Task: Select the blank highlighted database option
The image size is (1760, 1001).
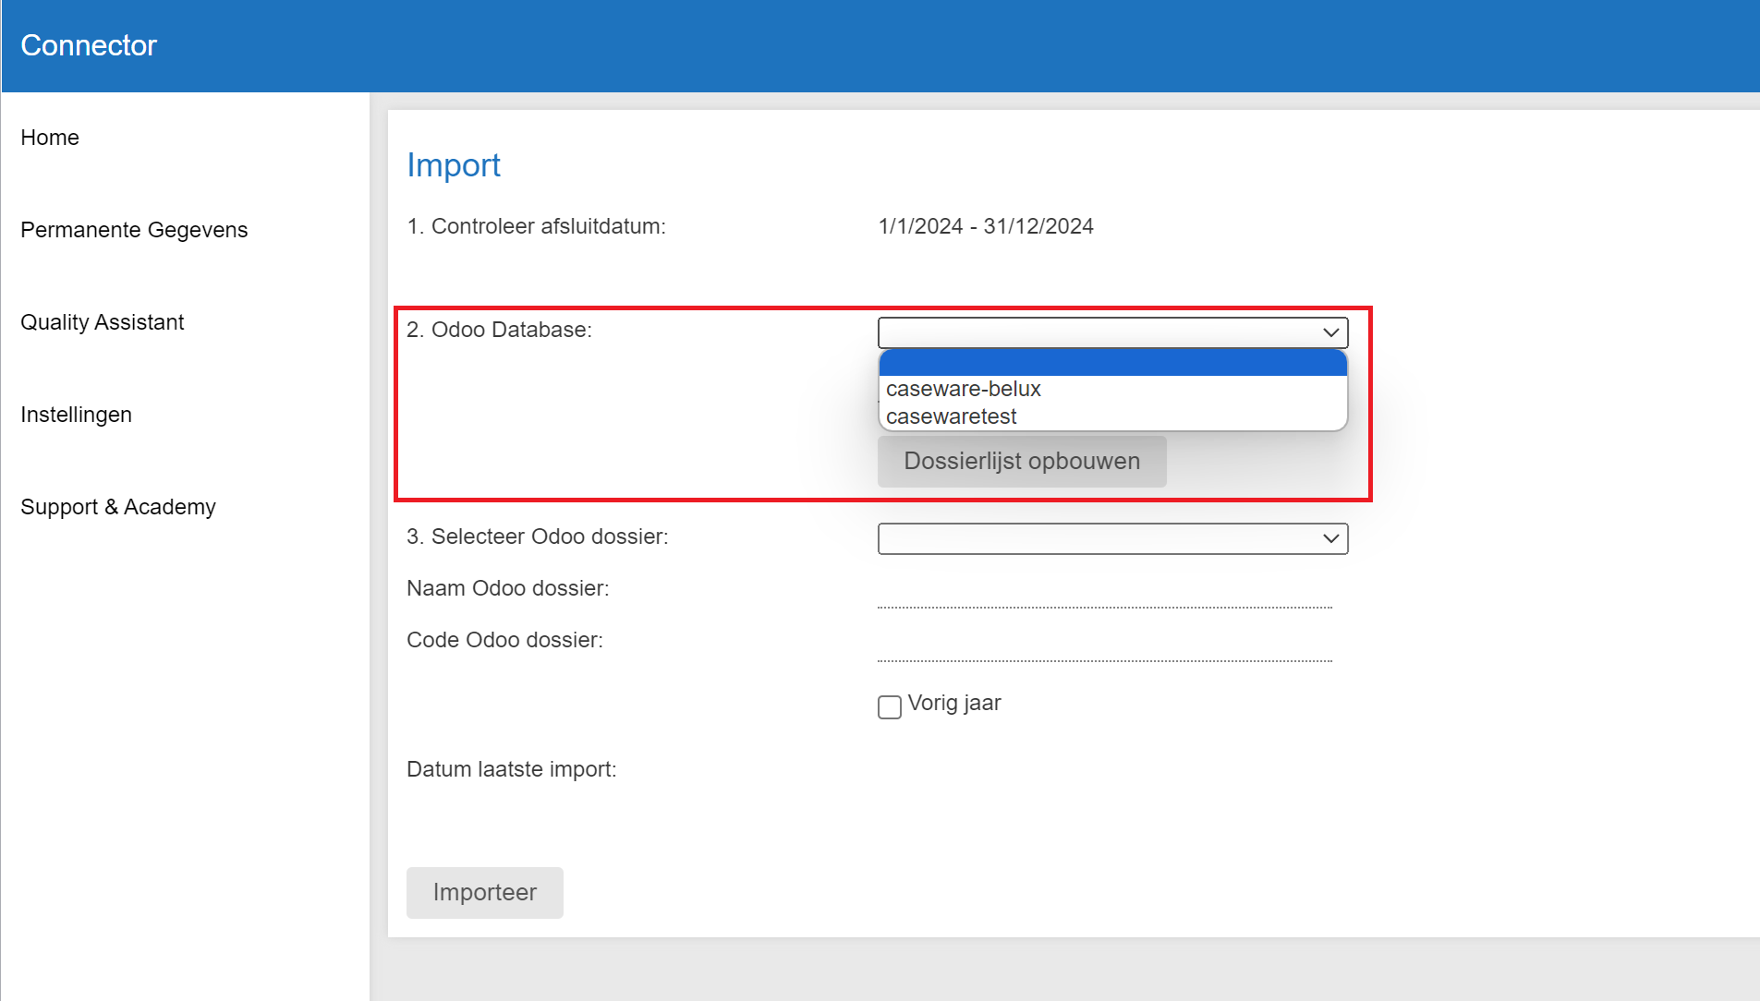Action: (1112, 363)
